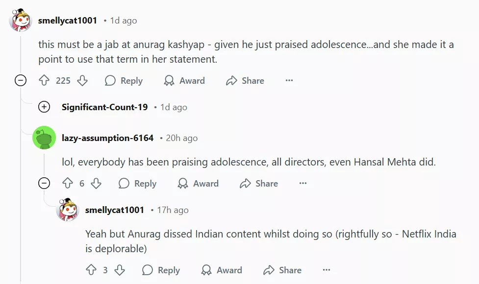Screen dimensions: 479x284
Task: Upvote the Netflix India reply
Action: point(91,270)
